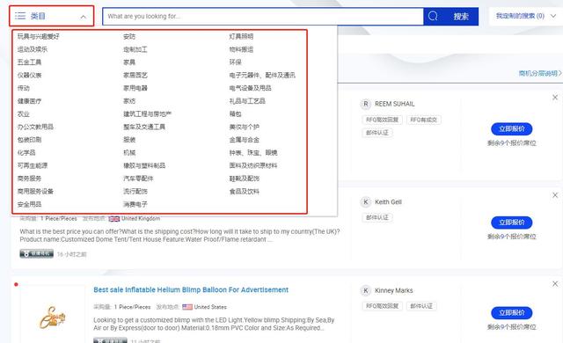Select 灯具照明 category
The height and width of the screenshot is (343, 563).
tap(241, 36)
